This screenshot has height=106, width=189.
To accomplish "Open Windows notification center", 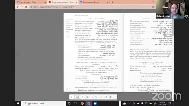I will click(170, 103).
